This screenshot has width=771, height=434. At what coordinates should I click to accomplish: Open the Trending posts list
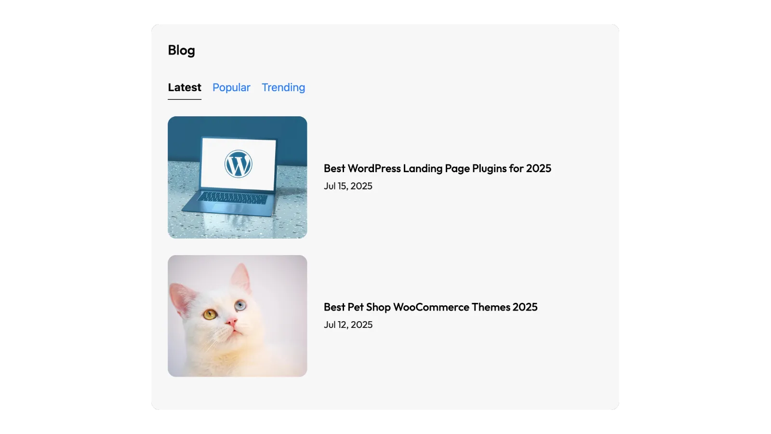(283, 87)
